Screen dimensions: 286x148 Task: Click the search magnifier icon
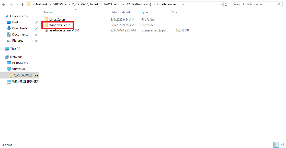click(x=279, y=4)
